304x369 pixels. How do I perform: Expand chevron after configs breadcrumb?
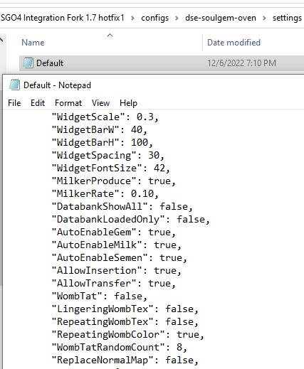[177, 18]
